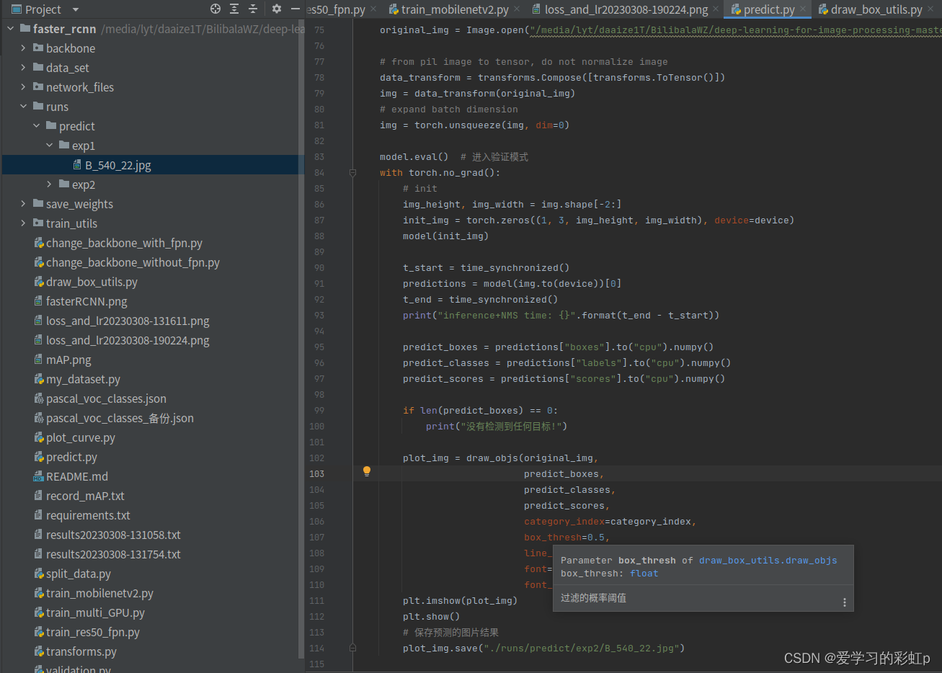Click the Select Opened File target icon

pos(215,9)
